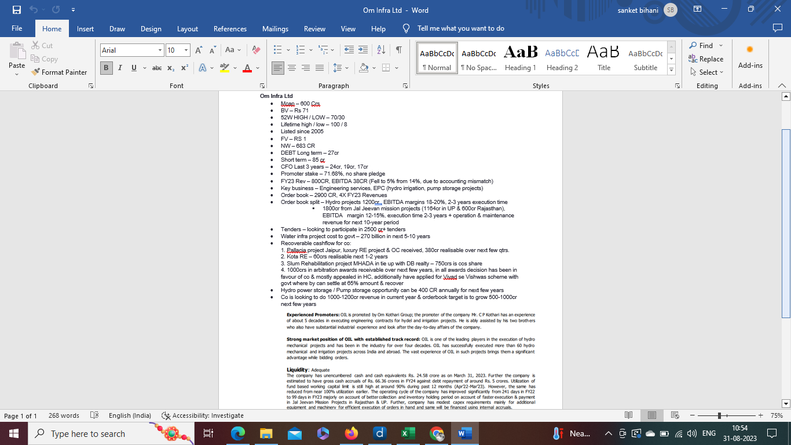Toggle Bold formatting

pos(106,68)
